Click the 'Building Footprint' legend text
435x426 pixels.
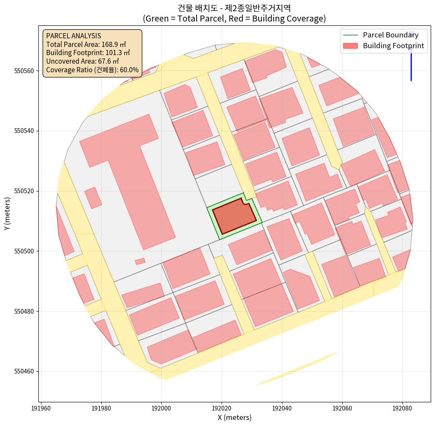393,46
